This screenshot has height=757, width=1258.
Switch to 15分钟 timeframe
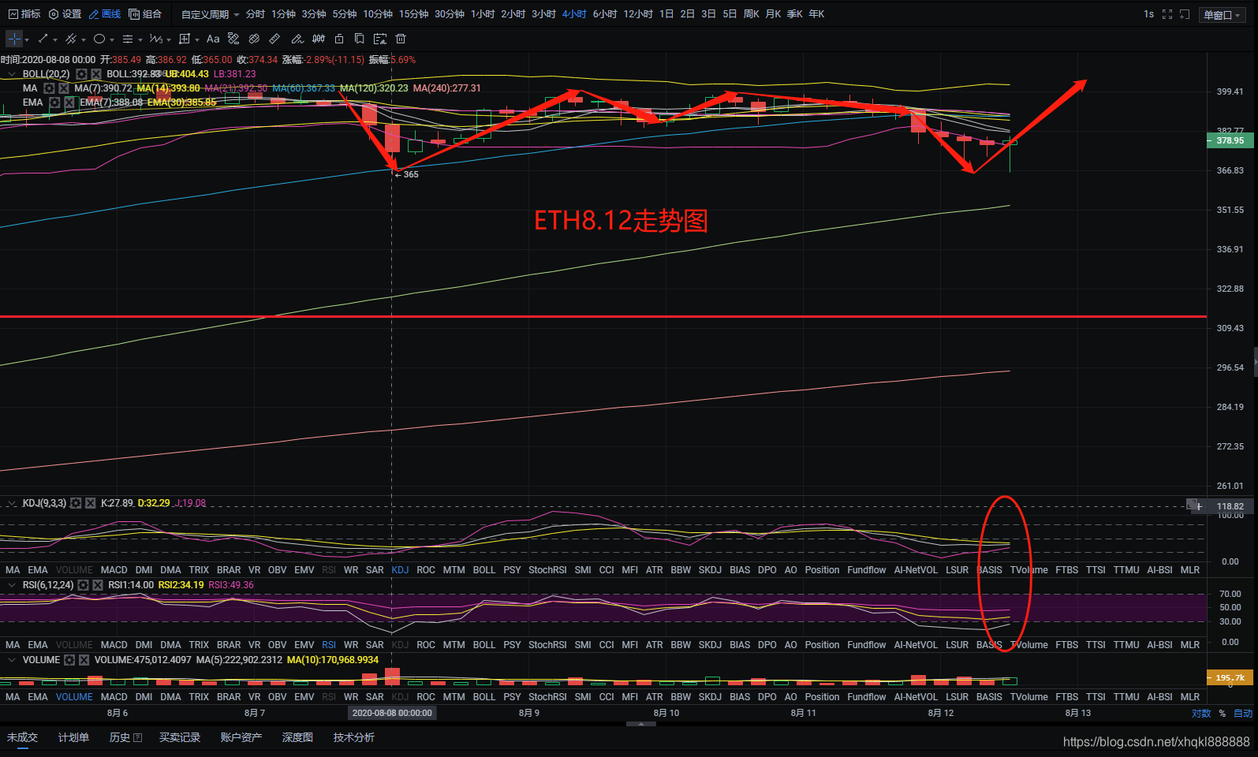413,14
